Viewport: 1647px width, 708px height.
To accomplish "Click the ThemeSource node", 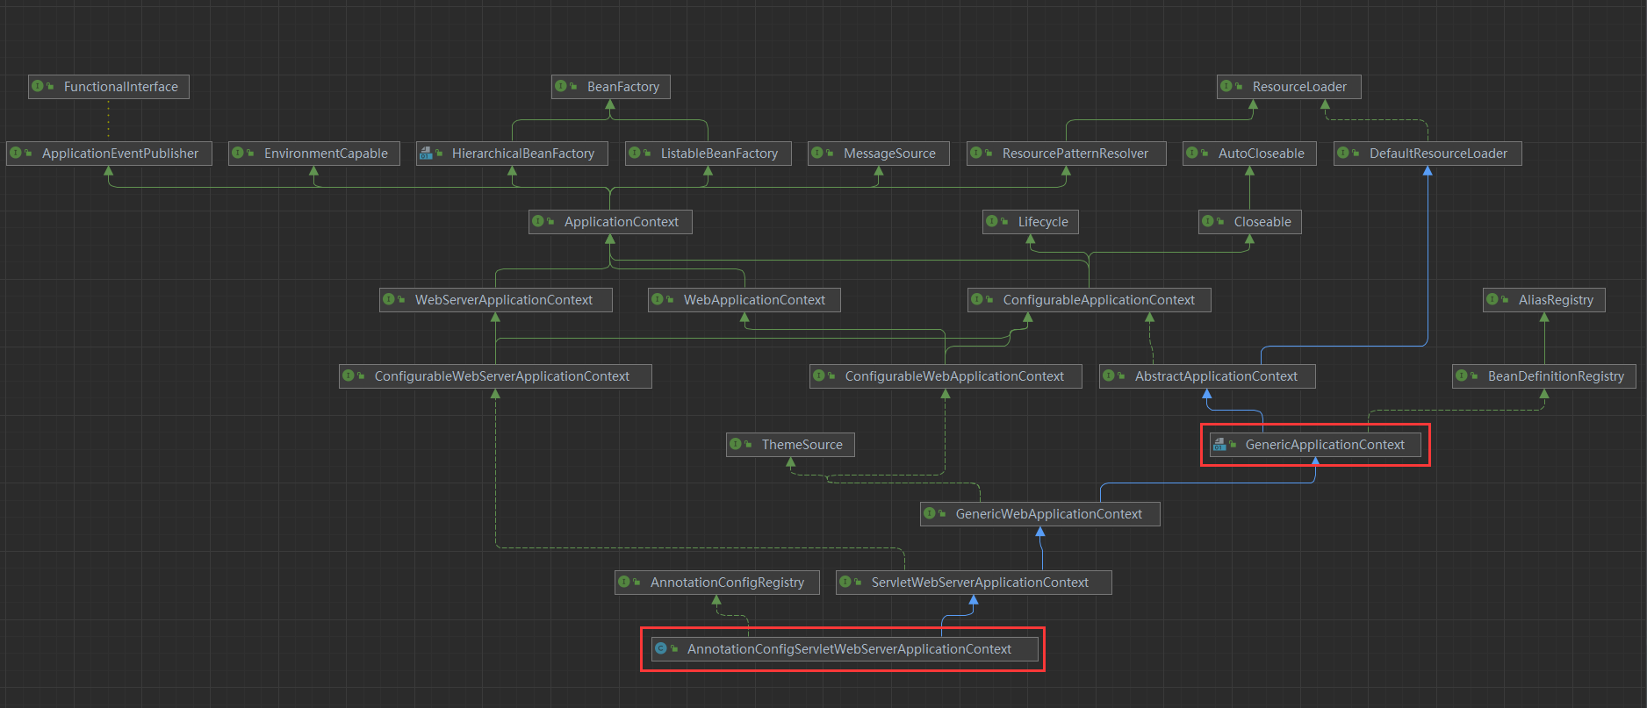I will point(791,445).
